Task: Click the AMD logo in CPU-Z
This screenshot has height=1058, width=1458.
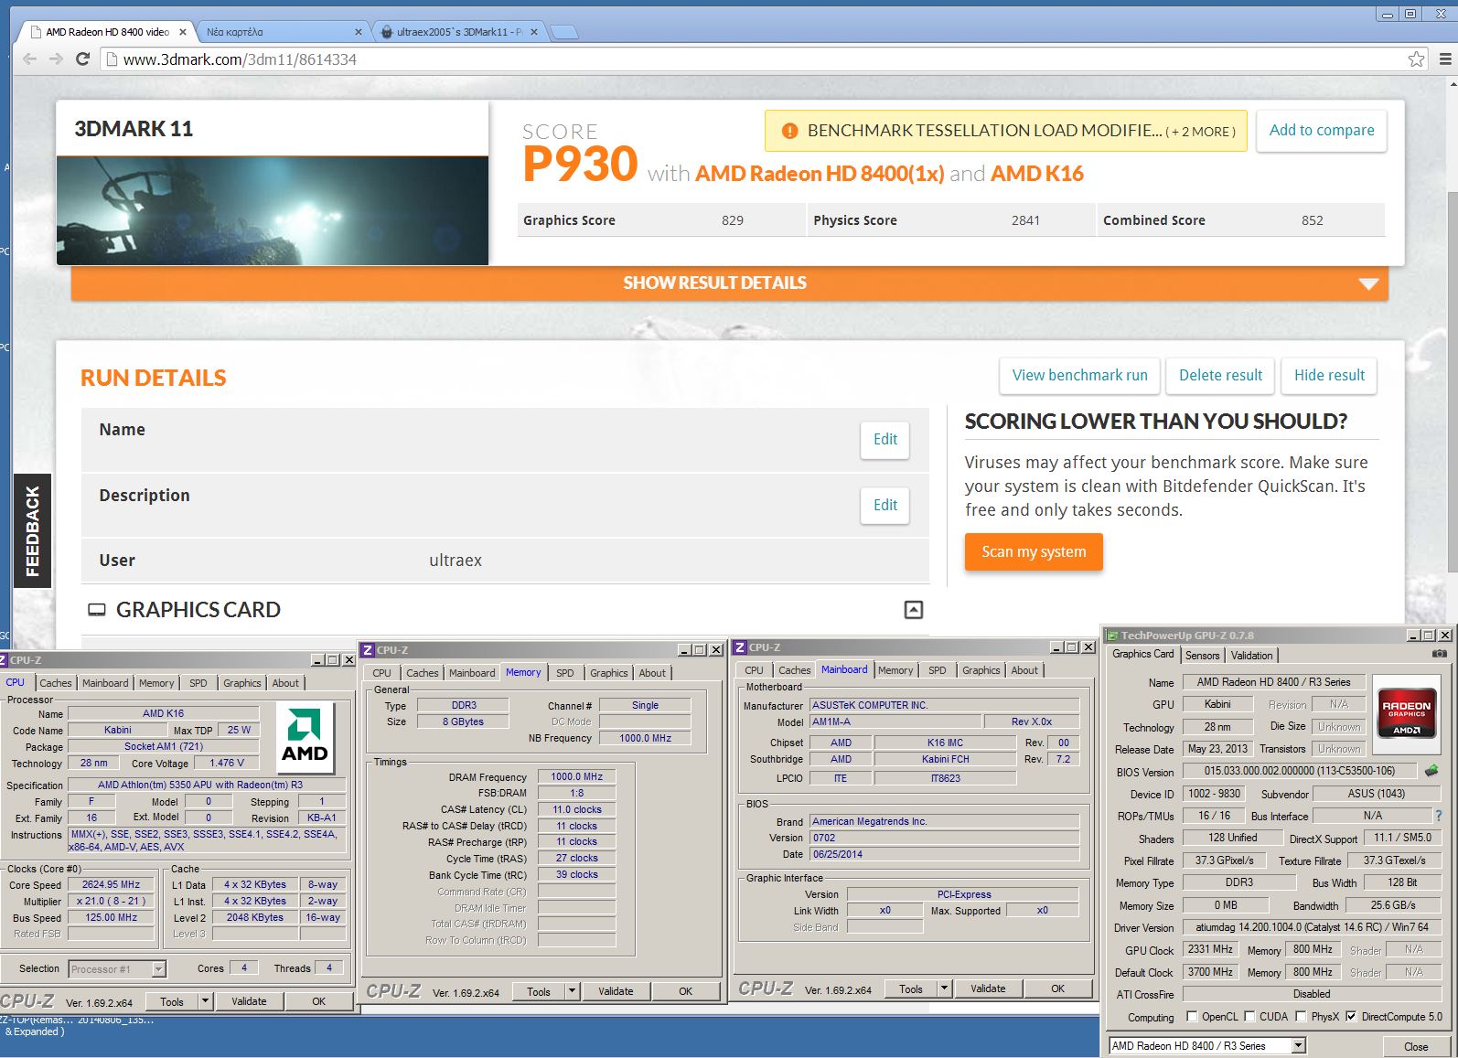Action: click(305, 737)
